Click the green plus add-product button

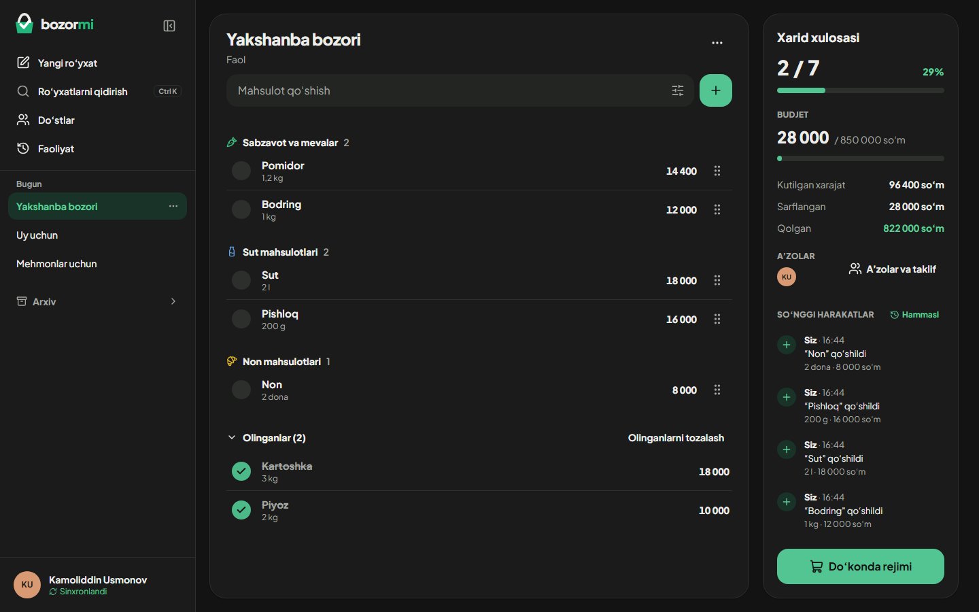(x=715, y=90)
